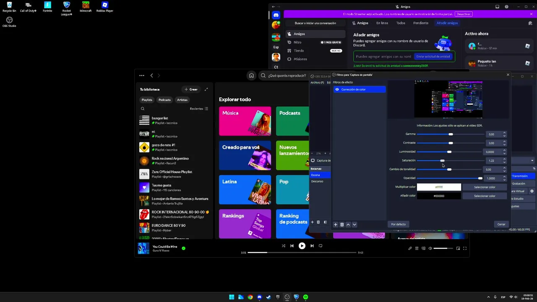Viewport: 537px width, 302px height.
Task: Switch to Pendiente tab in Discord
Action: pyautogui.click(x=421, y=23)
